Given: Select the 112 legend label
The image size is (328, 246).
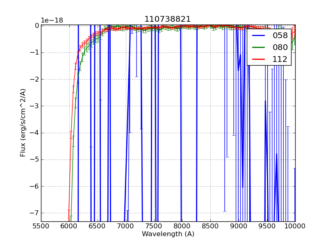Looking at the screenshot, I should [280, 59].
